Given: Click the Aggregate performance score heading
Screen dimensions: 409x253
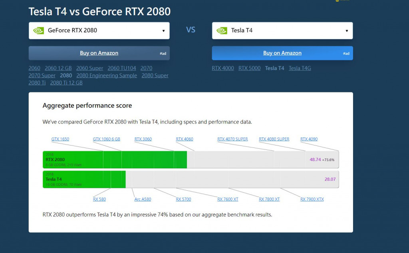Looking at the screenshot, I should tap(87, 106).
